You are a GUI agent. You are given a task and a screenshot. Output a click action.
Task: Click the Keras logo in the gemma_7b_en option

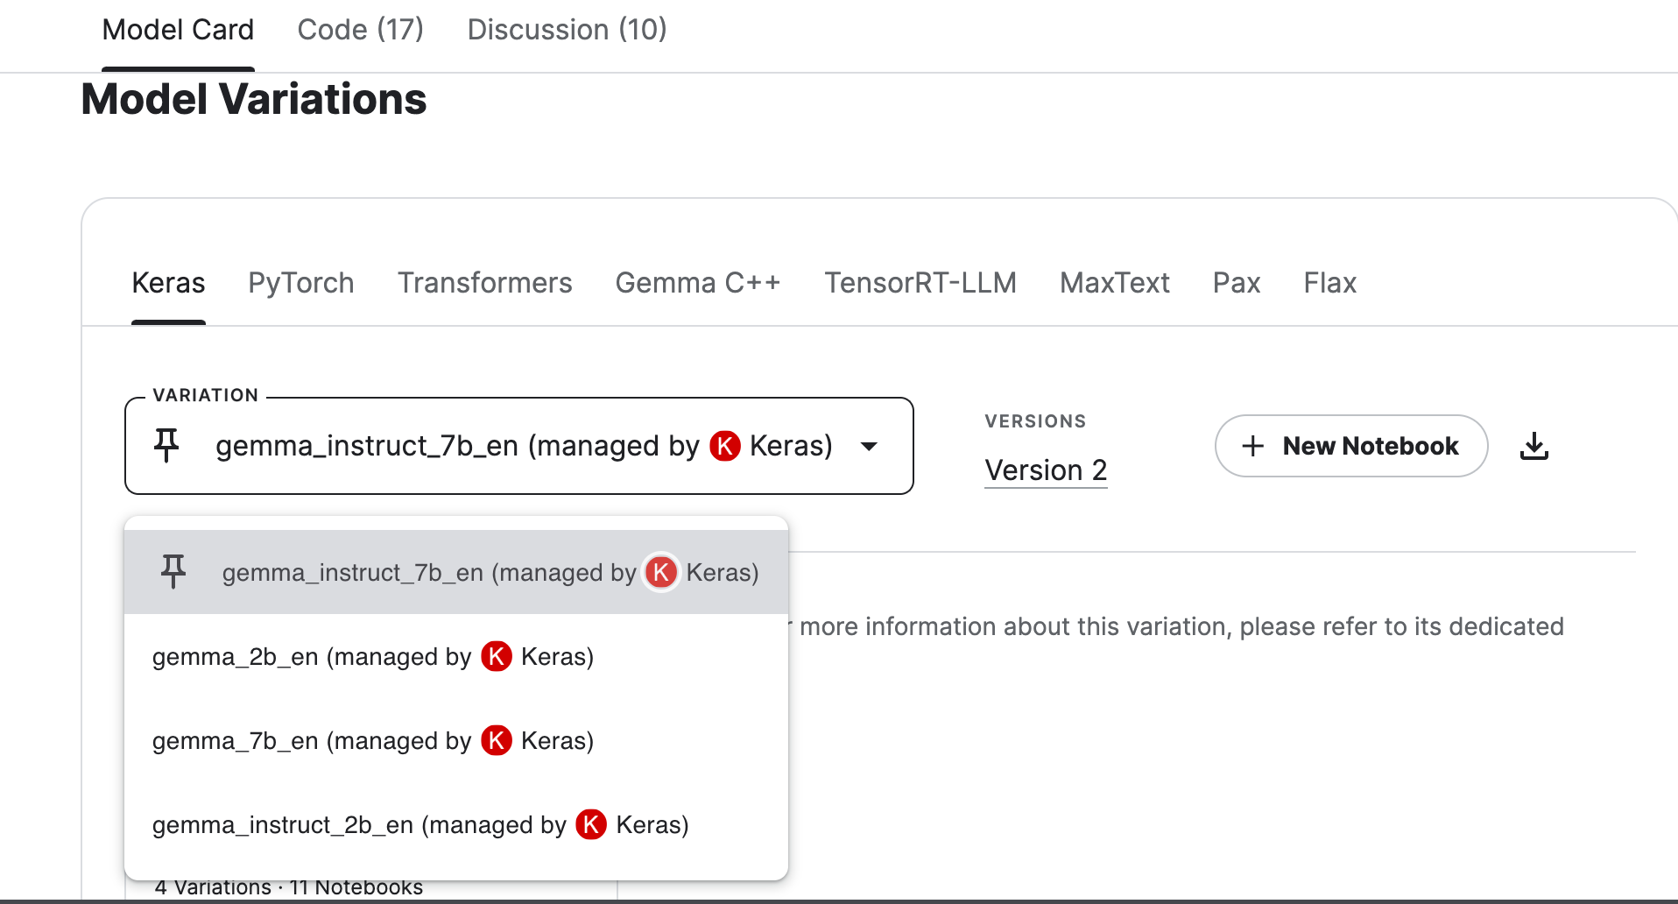(x=497, y=740)
